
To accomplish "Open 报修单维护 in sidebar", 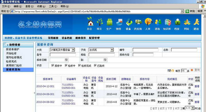I will [13, 49].
